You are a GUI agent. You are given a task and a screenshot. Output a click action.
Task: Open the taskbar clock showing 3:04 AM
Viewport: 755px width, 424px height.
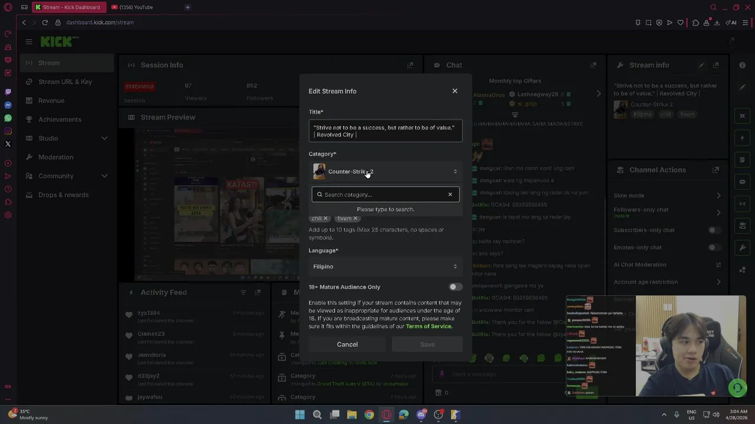tap(738, 415)
